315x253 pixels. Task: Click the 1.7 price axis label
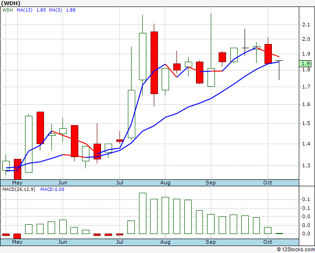[306, 87]
